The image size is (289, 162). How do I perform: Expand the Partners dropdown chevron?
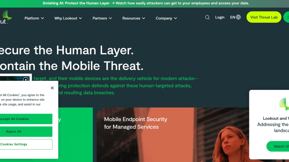110,18
